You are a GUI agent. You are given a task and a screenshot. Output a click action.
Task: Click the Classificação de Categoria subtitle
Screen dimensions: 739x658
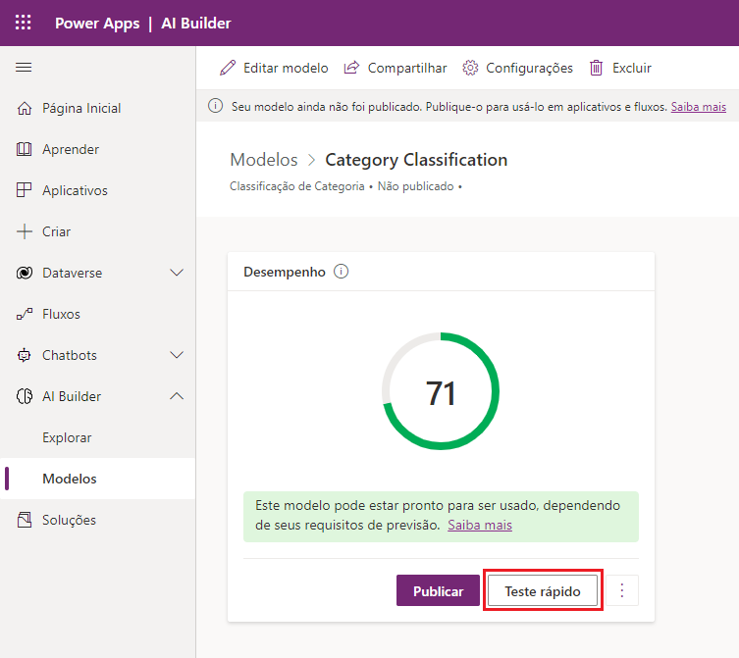click(x=297, y=186)
